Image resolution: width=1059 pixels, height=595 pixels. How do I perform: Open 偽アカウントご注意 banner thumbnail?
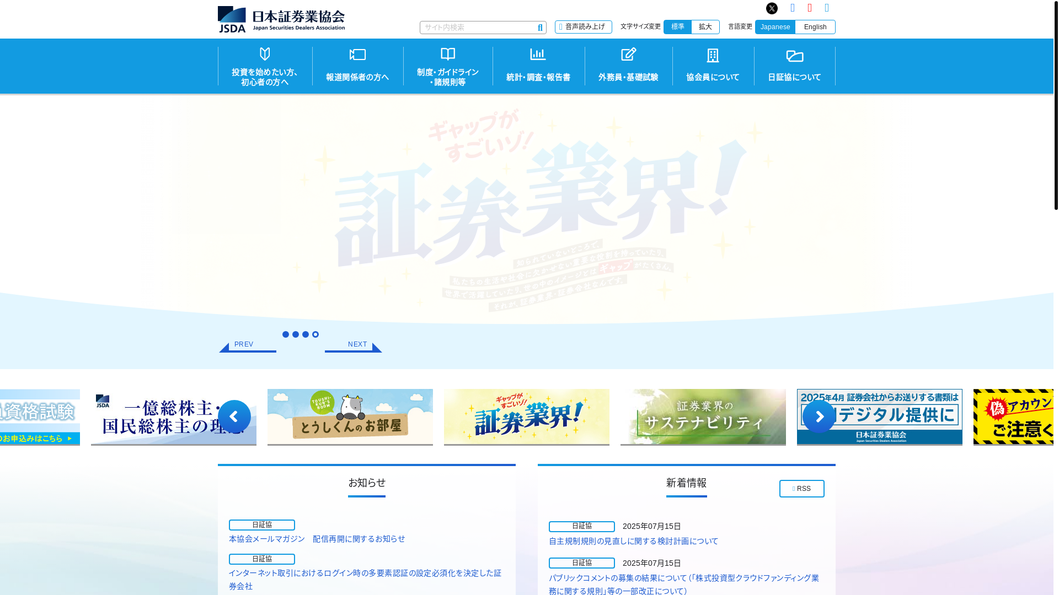point(1014,417)
